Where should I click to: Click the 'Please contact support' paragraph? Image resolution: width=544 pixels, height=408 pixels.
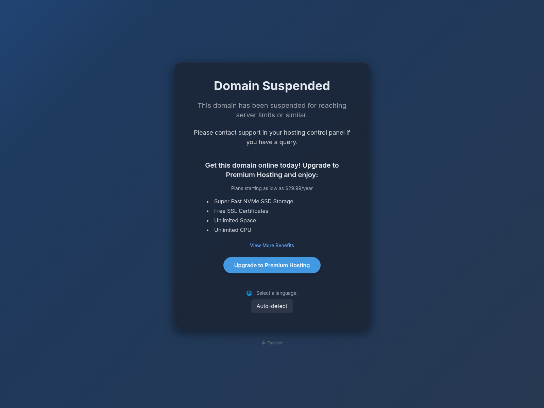[x=272, y=137]
